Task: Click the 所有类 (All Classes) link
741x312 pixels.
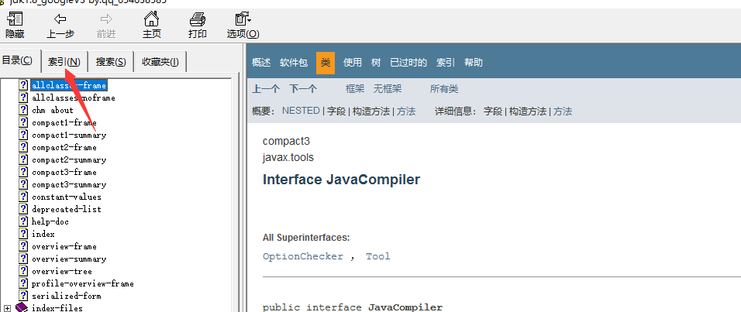Action: [x=443, y=89]
